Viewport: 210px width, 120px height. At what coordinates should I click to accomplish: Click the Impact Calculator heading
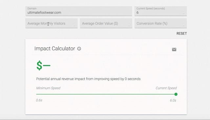click(x=55, y=49)
